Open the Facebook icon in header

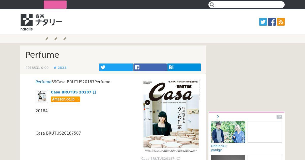click(272, 22)
